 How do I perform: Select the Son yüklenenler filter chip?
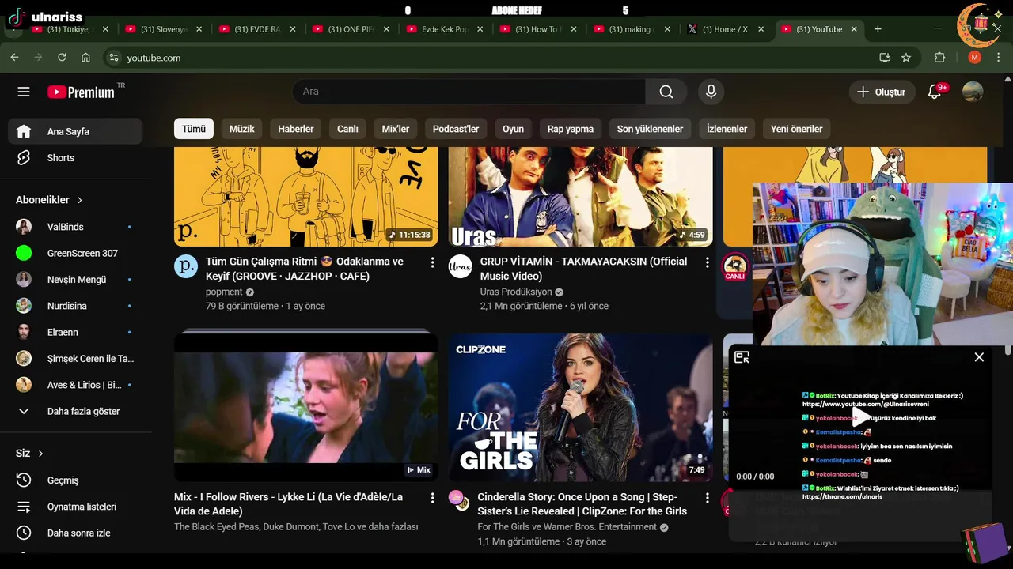[x=650, y=129]
